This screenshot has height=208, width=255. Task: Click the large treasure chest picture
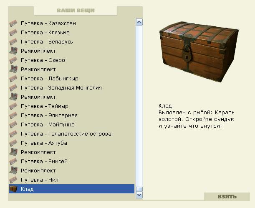pos(199,52)
